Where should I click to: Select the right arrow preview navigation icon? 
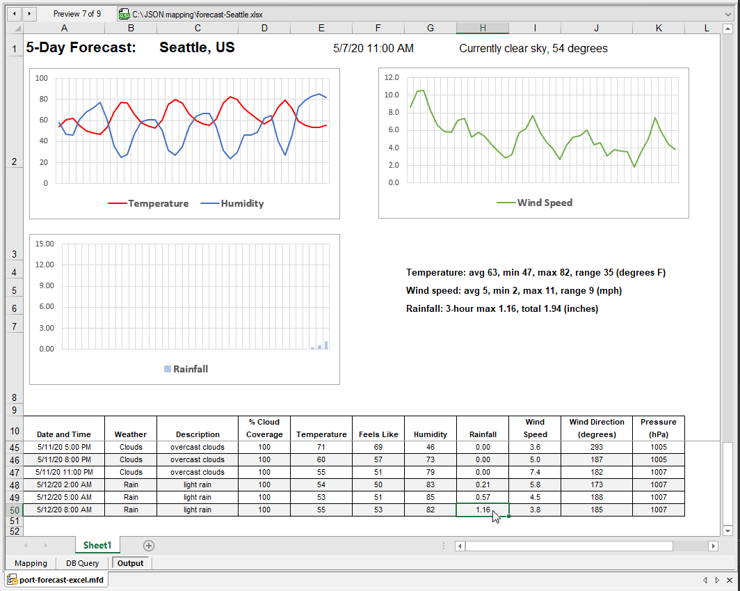click(x=28, y=13)
